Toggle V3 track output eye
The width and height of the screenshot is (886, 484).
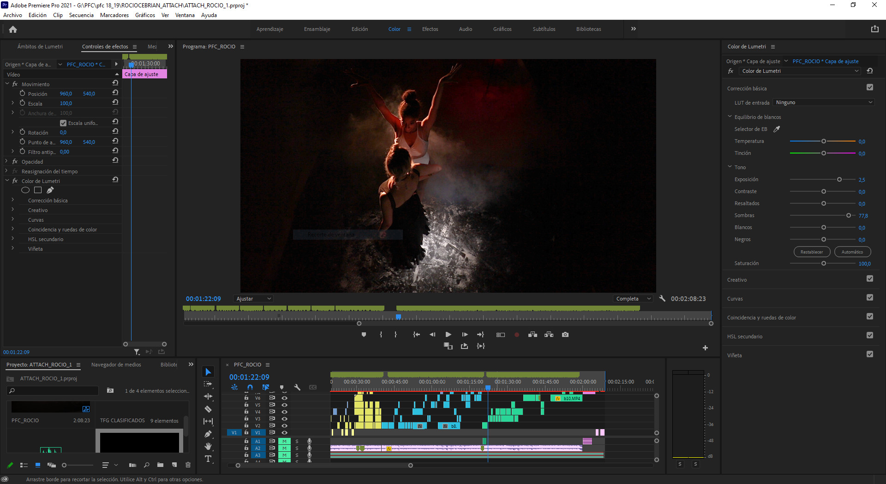pyautogui.click(x=285, y=419)
